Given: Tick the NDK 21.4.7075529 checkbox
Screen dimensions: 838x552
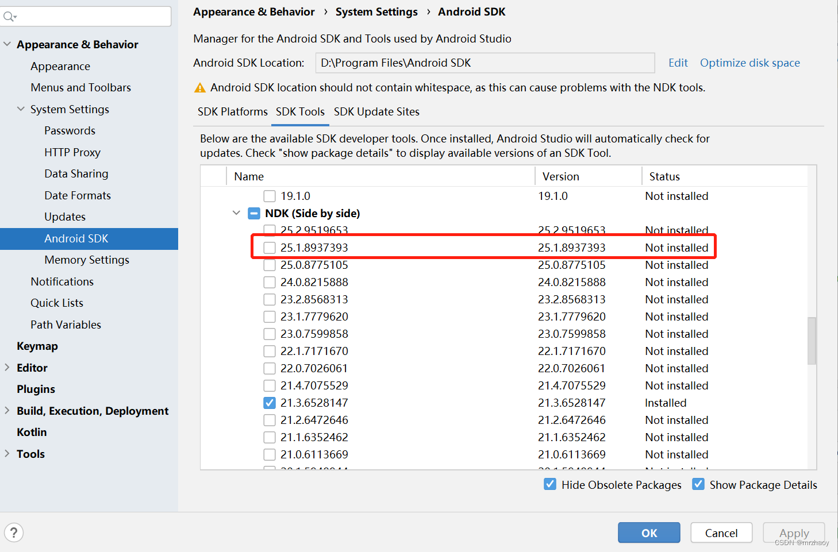Looking at the screenshot, I should click(x=270, y=385).
